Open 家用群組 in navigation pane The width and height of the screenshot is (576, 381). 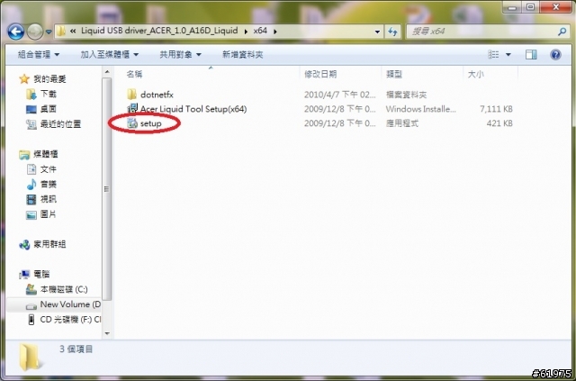(x=42, y=244)
